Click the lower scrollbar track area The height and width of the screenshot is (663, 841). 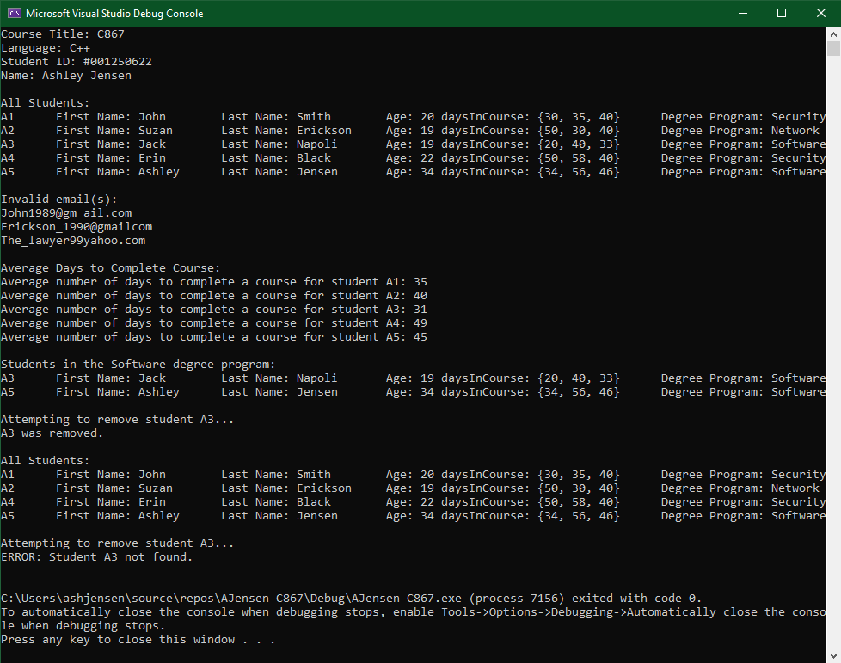[x=833, y=430]
